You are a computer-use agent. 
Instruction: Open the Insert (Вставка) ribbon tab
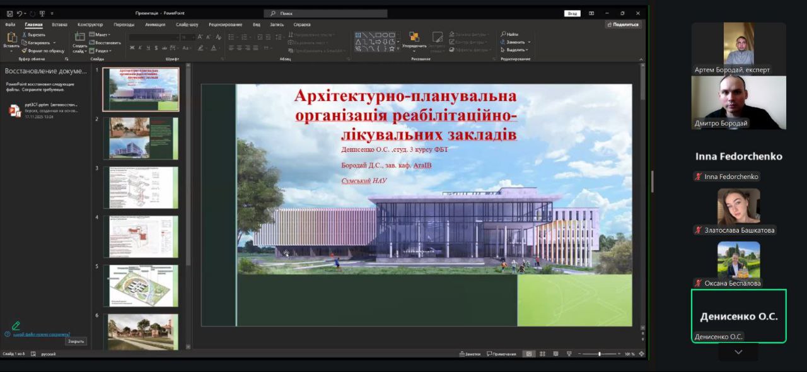pos(60,25)
